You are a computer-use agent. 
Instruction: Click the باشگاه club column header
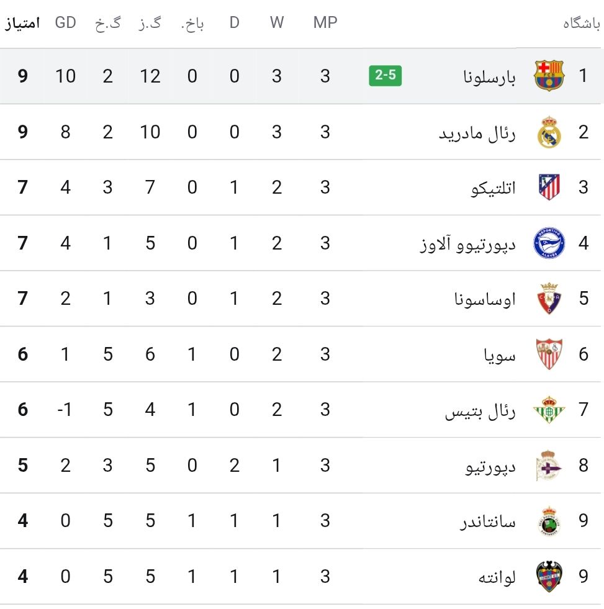(x=582, y=24)
